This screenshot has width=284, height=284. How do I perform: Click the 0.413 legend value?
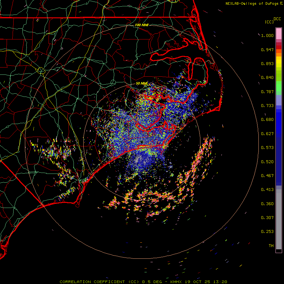click(x=267, y=190)
